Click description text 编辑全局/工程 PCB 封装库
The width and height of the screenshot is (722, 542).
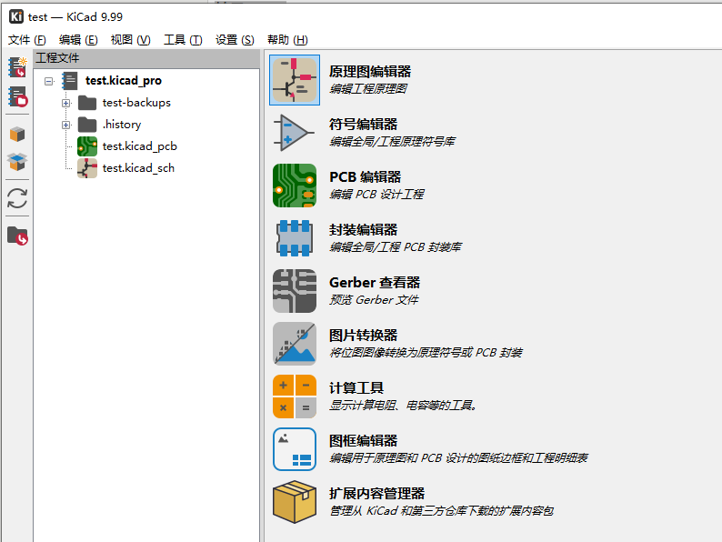pos(396,246)
